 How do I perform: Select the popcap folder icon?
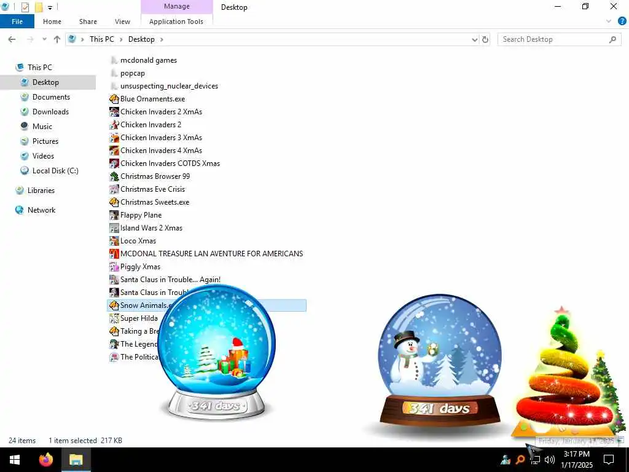tap(114, 73)
